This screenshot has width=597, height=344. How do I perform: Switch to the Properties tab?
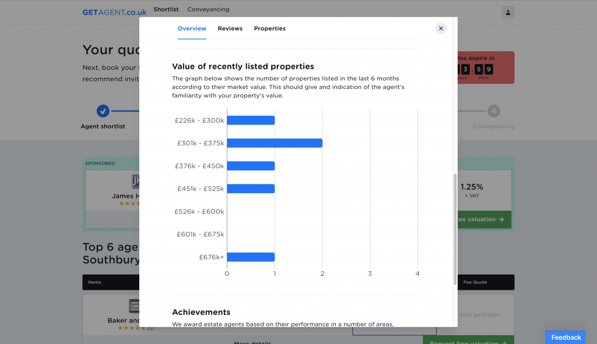click(x=269, y=29)
